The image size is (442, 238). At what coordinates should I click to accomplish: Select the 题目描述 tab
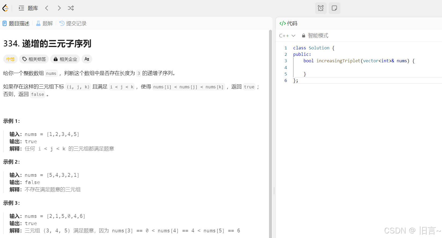pos(16,23)
